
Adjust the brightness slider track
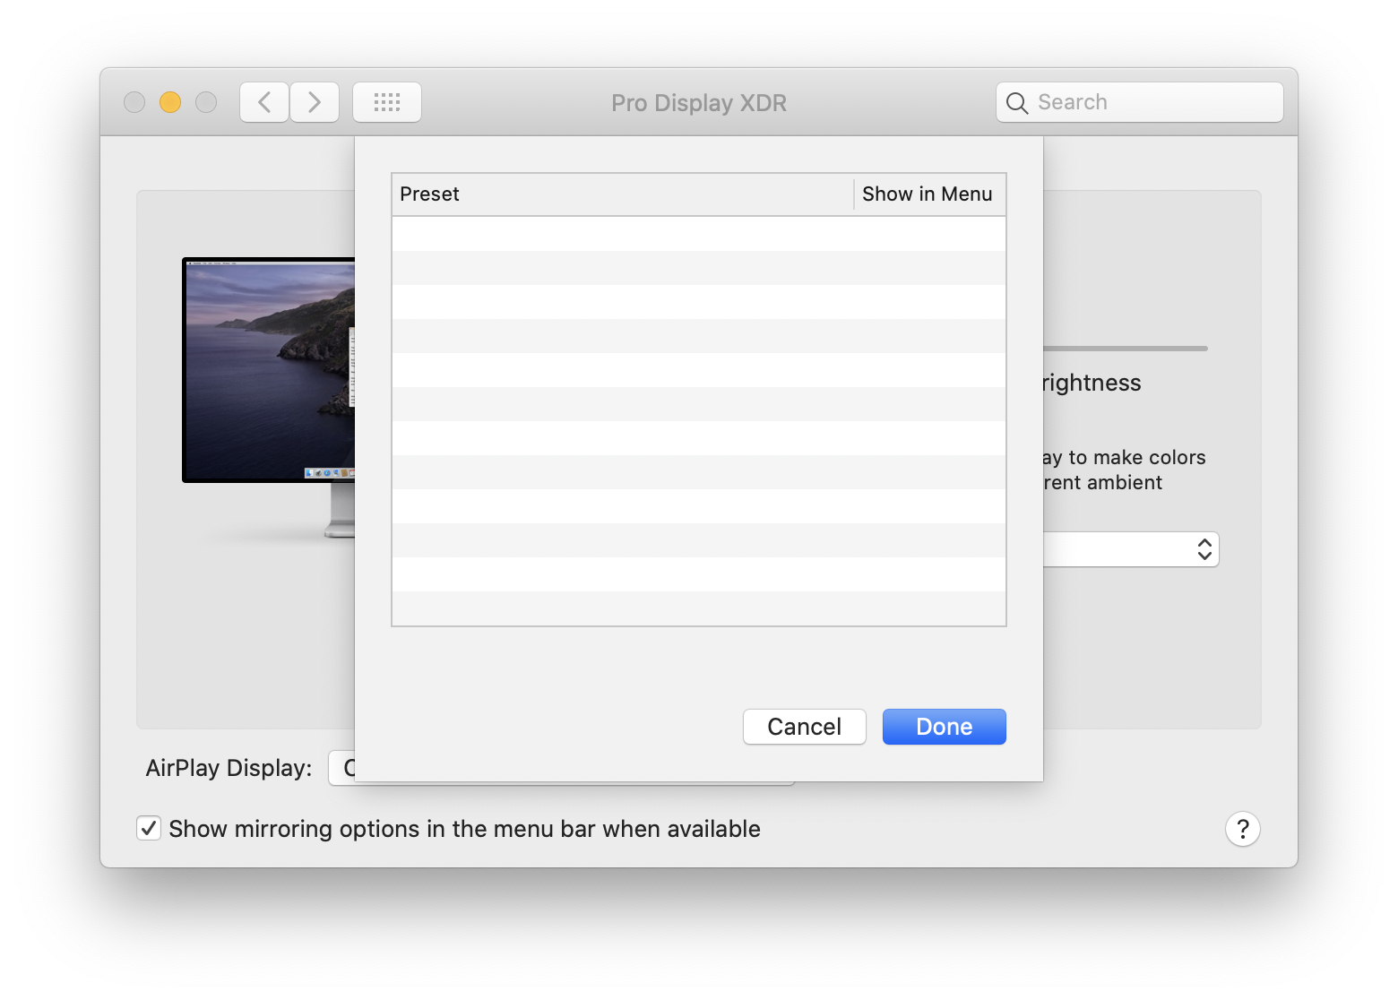(x=1126, y=349)
